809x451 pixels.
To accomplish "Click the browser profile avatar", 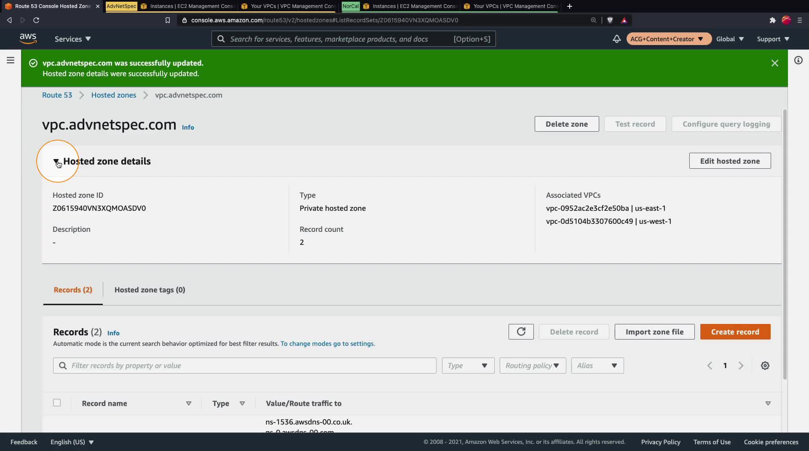I will pos(786,20).
